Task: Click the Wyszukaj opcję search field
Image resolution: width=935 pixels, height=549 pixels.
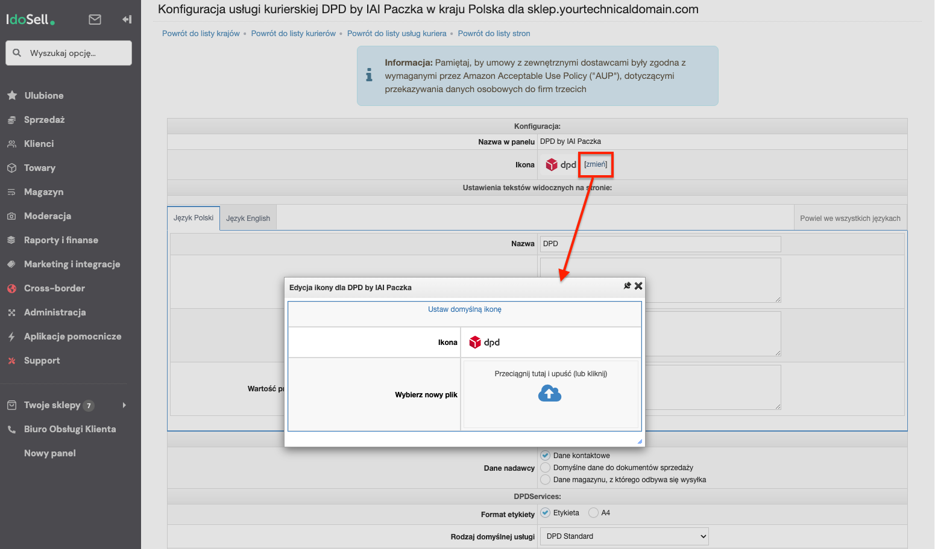Action: pyautogui.click(x=69, y=53)
